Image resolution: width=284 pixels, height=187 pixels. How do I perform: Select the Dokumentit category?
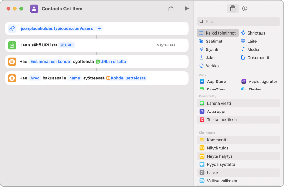click(255, 58)
